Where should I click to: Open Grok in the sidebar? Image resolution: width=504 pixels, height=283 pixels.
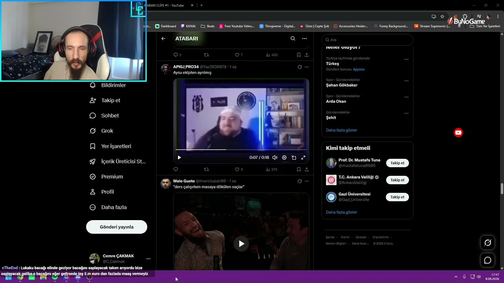tap(101, 131)
